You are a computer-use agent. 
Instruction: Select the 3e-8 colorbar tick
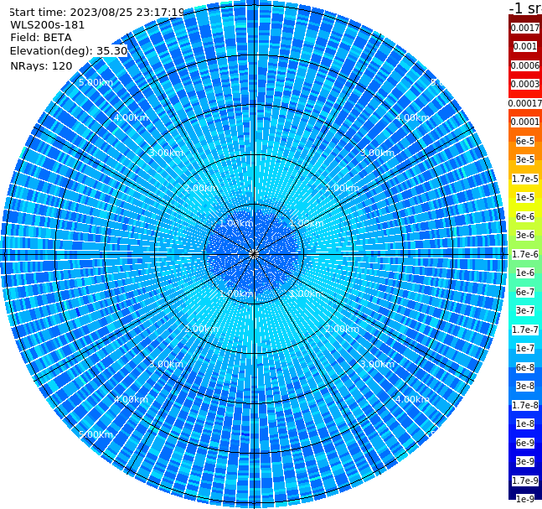tap(525, 386)
